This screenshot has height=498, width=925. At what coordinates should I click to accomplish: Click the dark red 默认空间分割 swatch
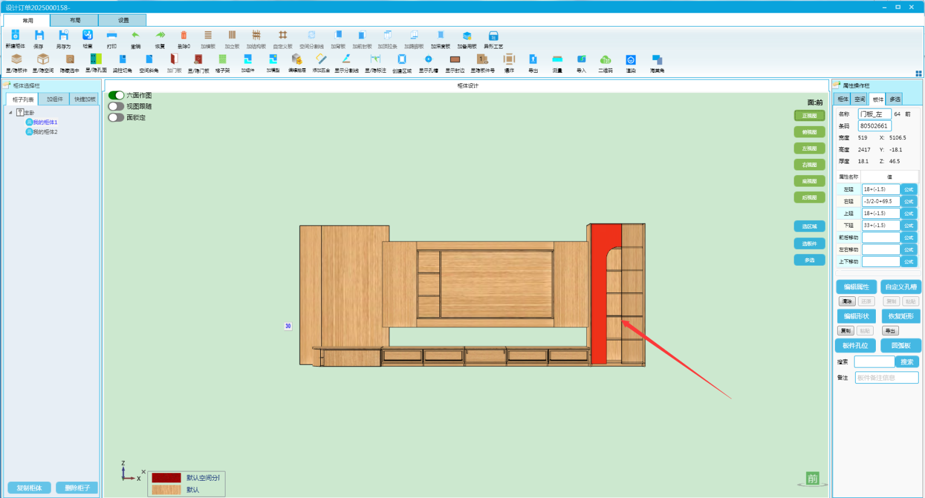[x=166, y=478]
